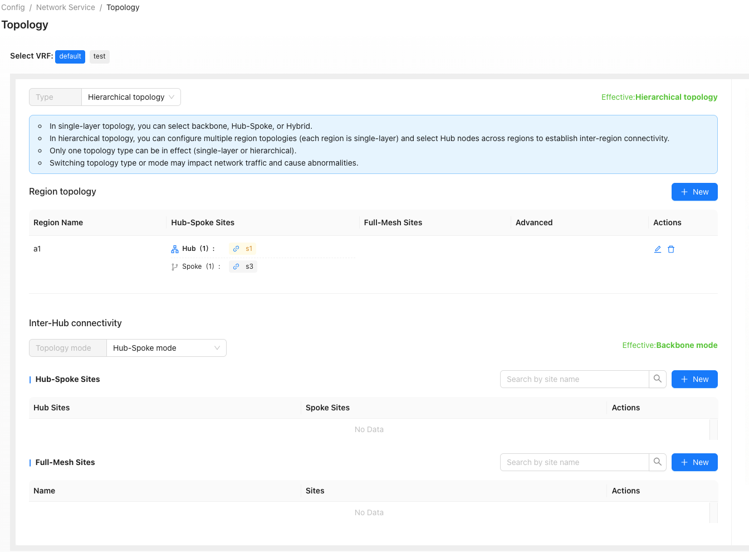
Task: Click the Select VRF label
Action: (32, 56)
